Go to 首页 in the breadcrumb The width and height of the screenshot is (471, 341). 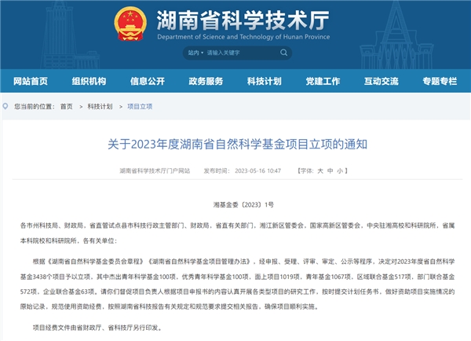(67, 106)
